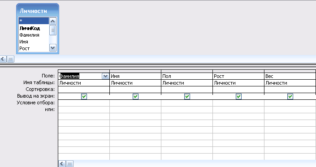Click table name cell under Имя

pos(135,83)
